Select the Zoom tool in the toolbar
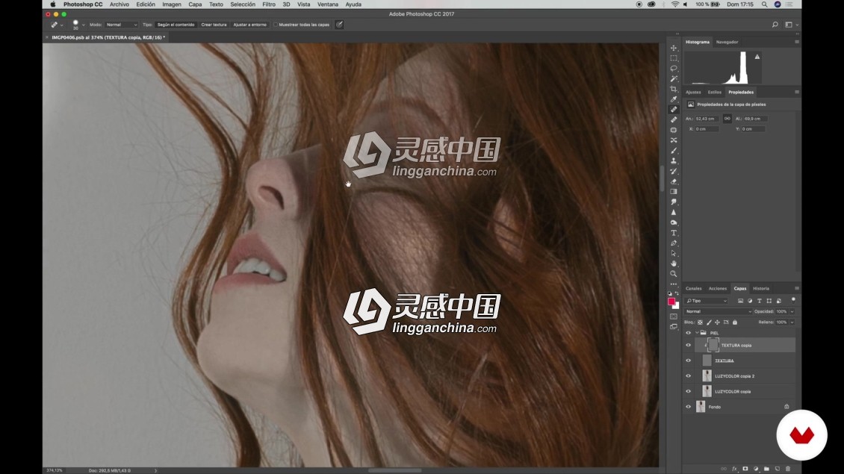The width and height of the screenshot is (844, 474). click(674, 274)
